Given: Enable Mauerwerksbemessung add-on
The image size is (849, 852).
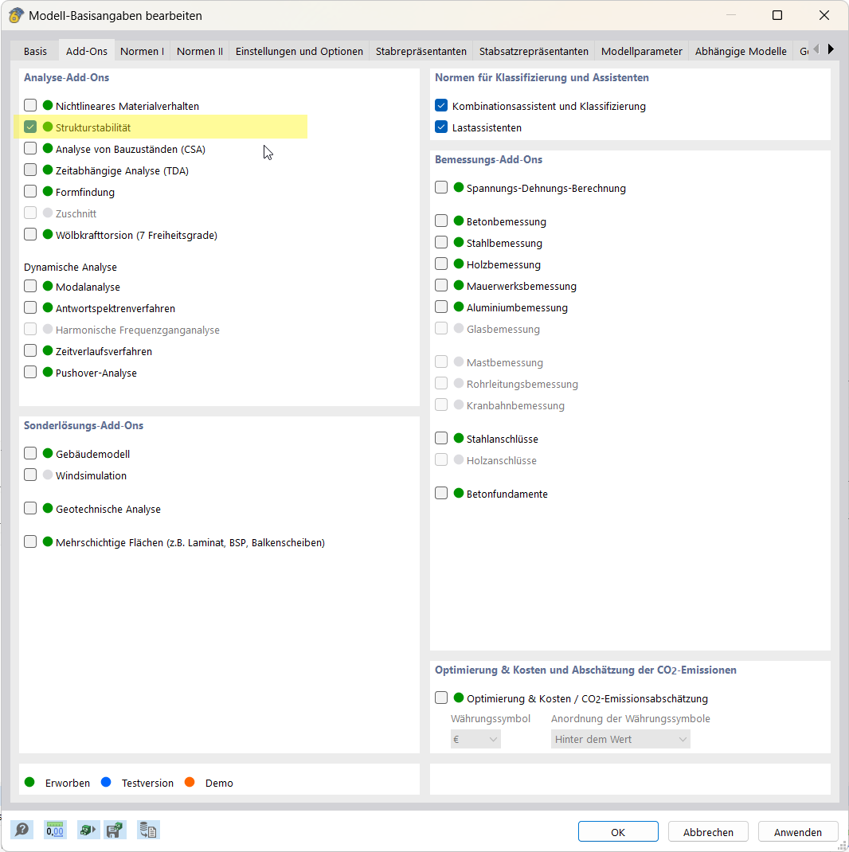Looking at the screenshot, I should point(441,285).
